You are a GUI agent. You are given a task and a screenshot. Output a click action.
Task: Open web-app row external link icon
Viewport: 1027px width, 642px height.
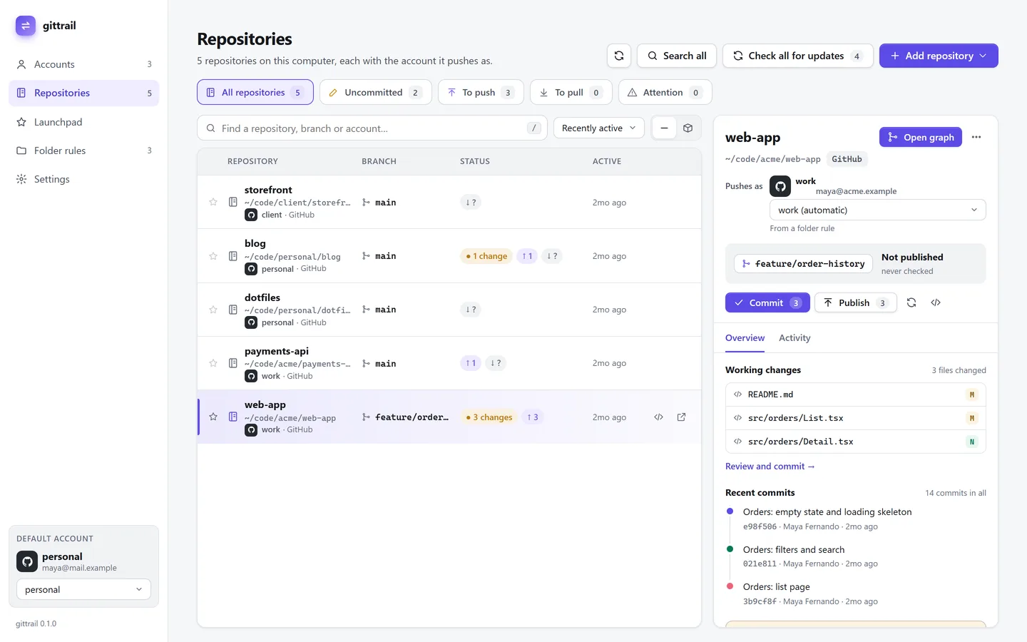(x=682, y=417)
